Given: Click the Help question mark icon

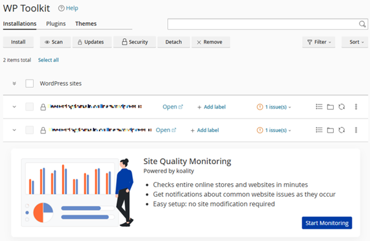Looking at the screenshot, I should coord(61,8).
